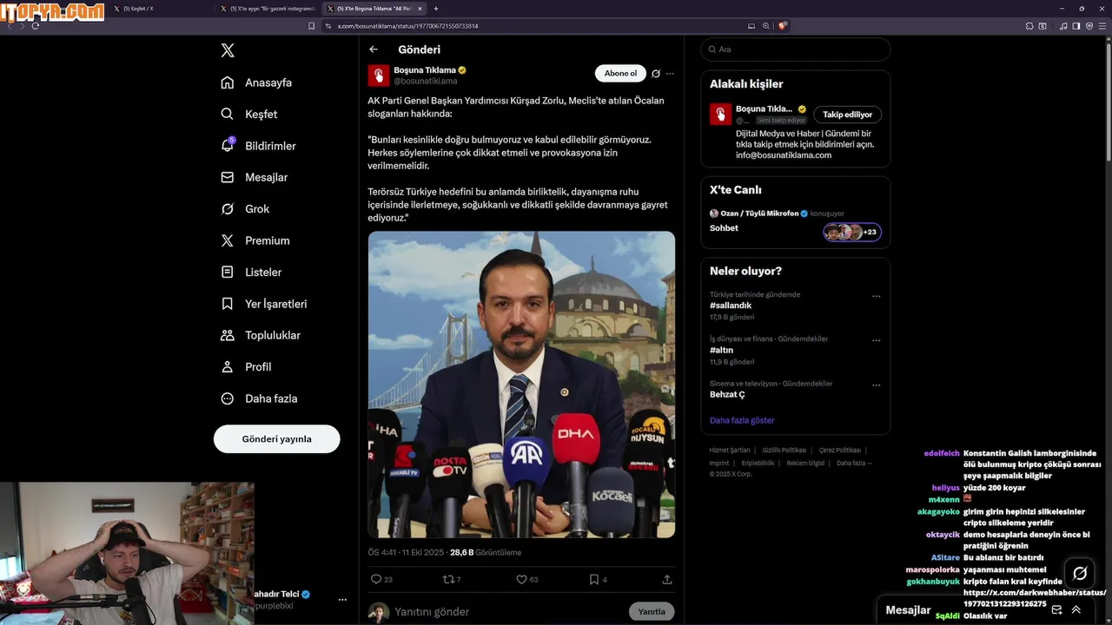Click the Yanıtla button

(652, 612)
